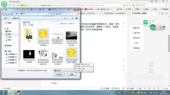Viewport: 170px width, 95px height.
Task: Open the 翻译 translate toolbar item
Action: (137, 9)
